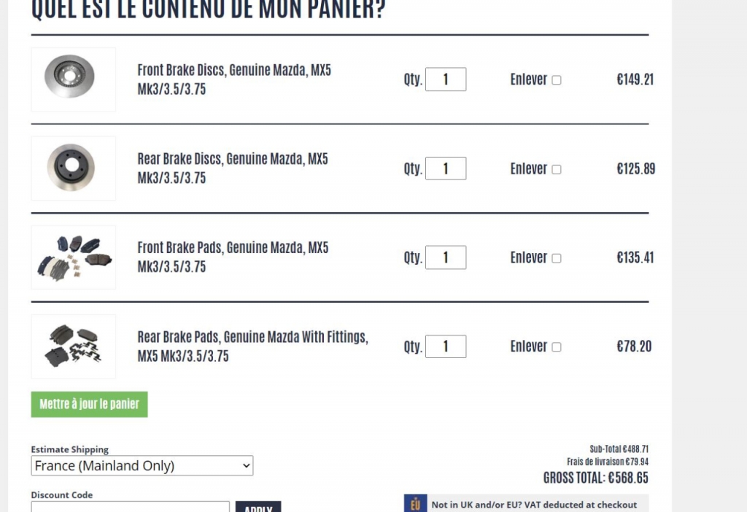The width and height of the screenshot is (747, 512).
Task: Open Front Brake Discs product thumbnail
Action: (x=74, y=79)
